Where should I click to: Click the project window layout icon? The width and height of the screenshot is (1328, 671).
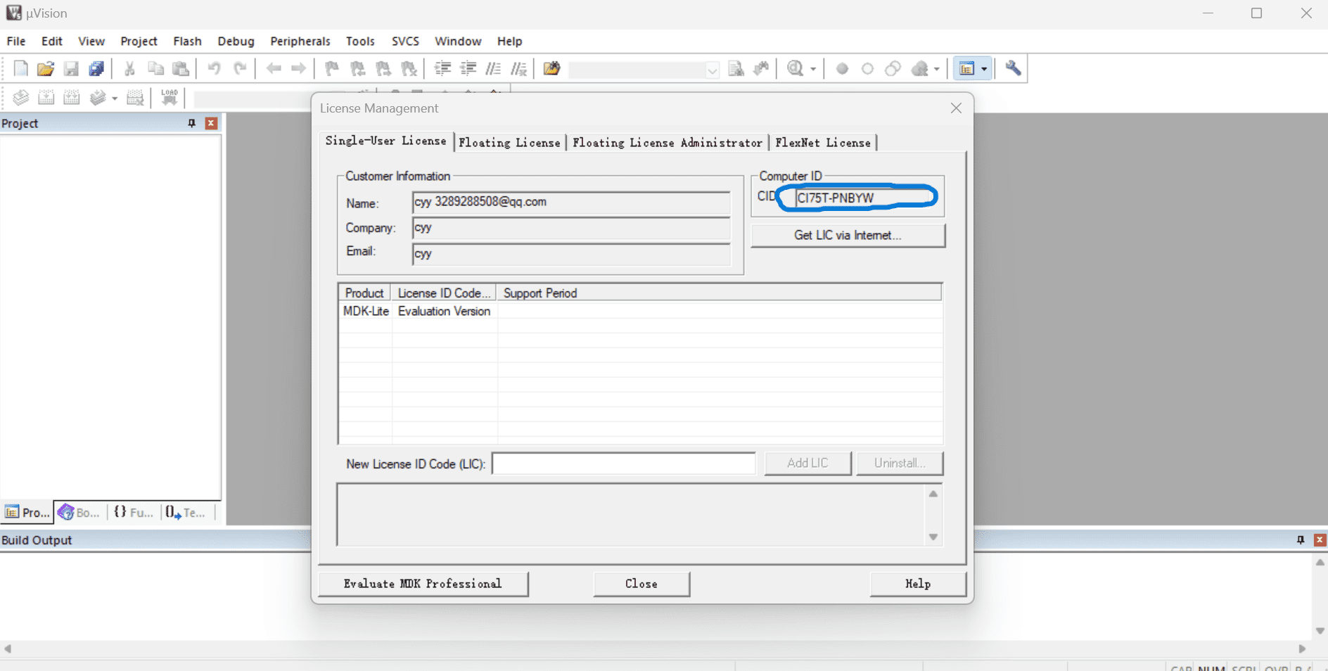966,68
